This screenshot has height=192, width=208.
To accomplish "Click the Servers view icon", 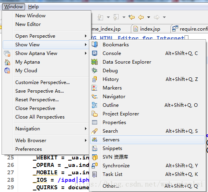I will pos(94,140).
